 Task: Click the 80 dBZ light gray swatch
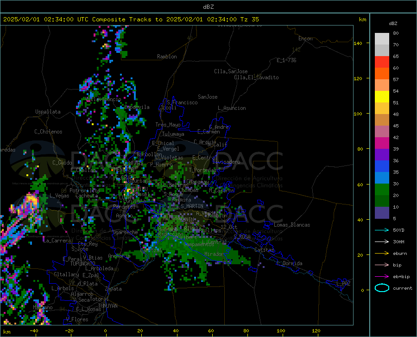pyautogui.click(x=382, y=38)
